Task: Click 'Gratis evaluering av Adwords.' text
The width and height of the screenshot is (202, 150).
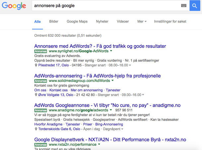Action: (57, 56)
